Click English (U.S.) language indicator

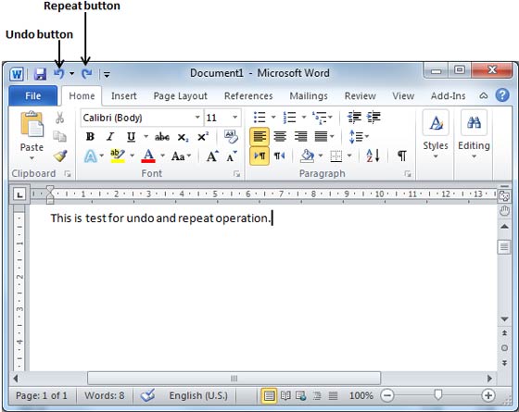coord(198,395)
